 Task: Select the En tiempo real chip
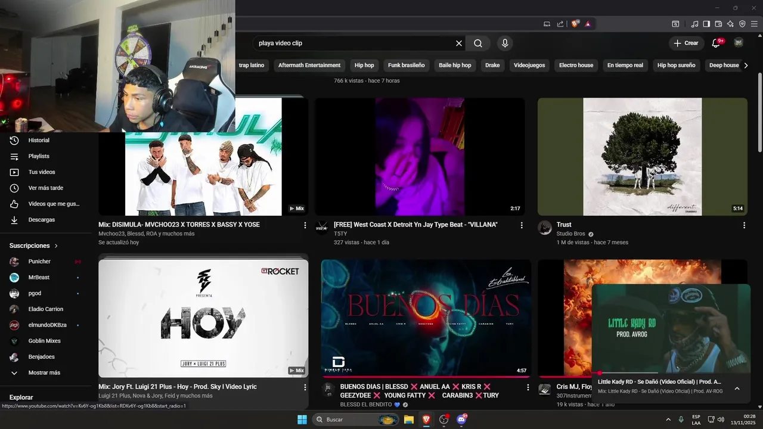pyautogui.click(x=625, y=65)
